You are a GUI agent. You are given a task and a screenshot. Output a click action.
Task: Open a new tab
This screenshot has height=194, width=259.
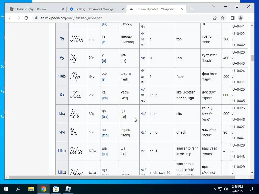pyautogui.click(x=192, y=9)
